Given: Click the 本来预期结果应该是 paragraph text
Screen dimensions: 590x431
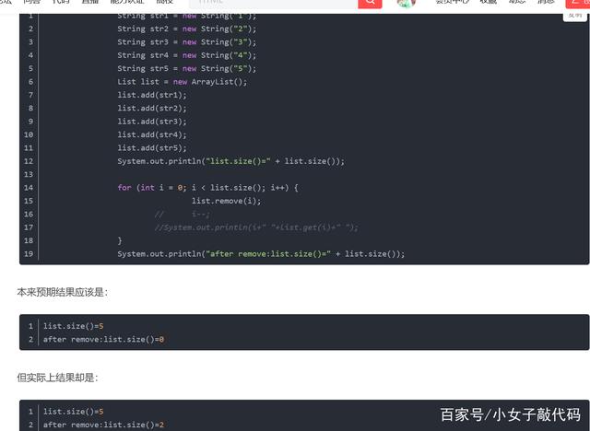Looking at the screenshot, I should 62,292.
